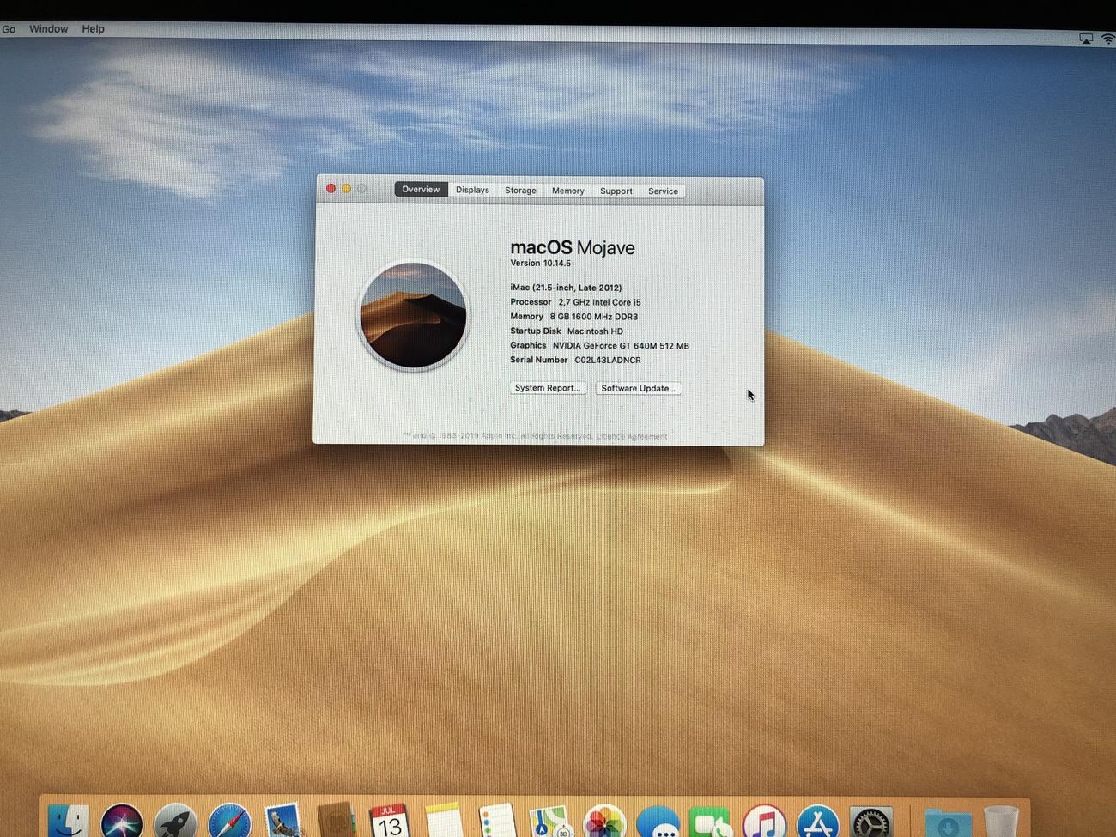The image size is (1116, 837).
Task: Click the Version 10.14.5 text
Action: pyautogui.click(x=540, y=264)
